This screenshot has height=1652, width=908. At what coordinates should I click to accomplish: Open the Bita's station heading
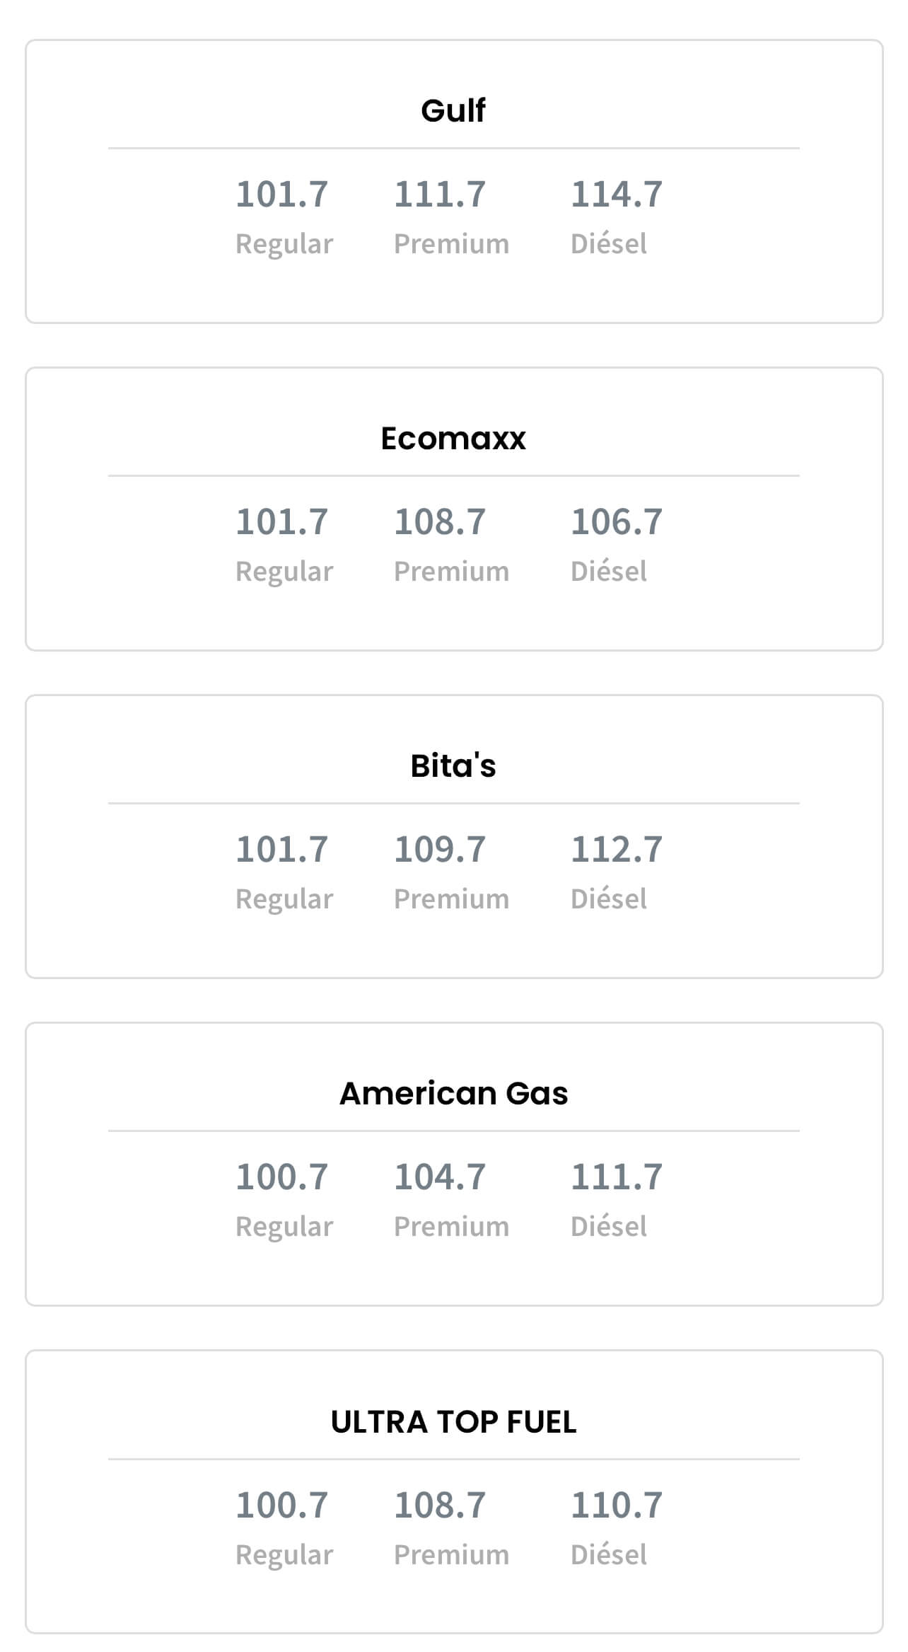[x=453, y=766]
